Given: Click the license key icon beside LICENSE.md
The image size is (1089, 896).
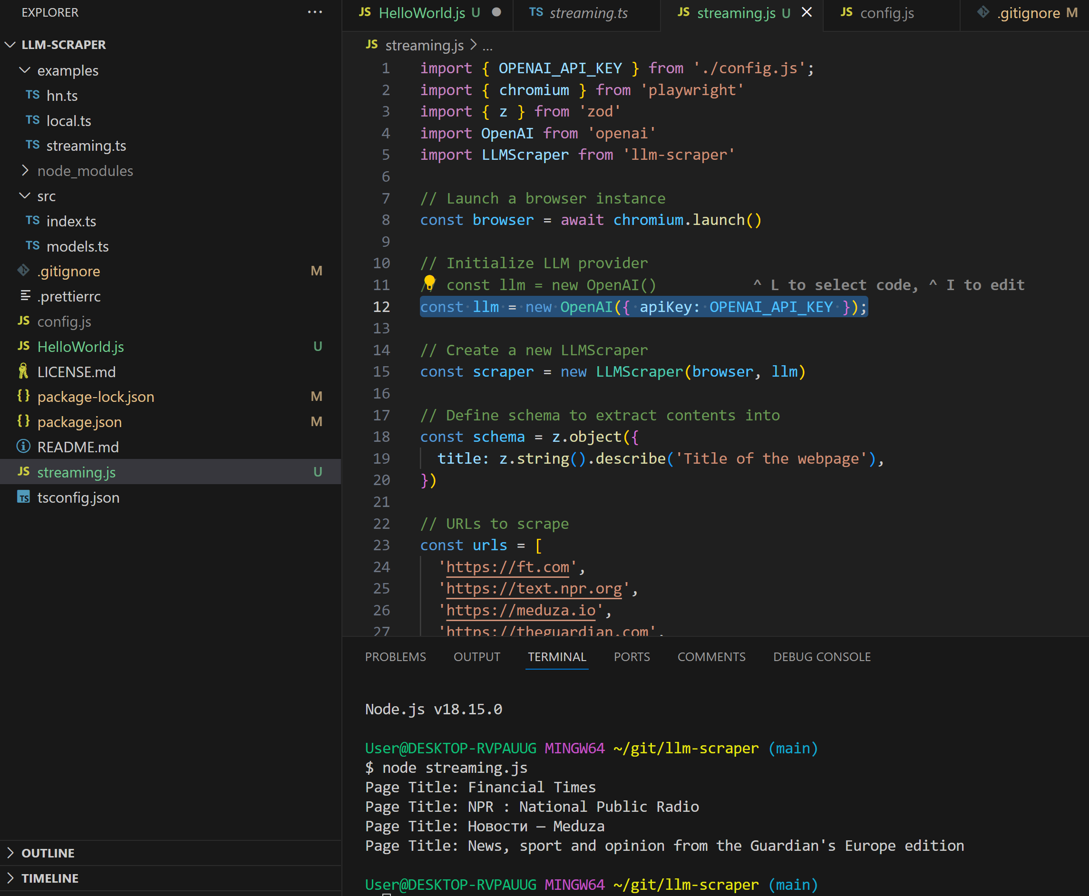Looking at the screenshot, I should (x=23, y=370).
